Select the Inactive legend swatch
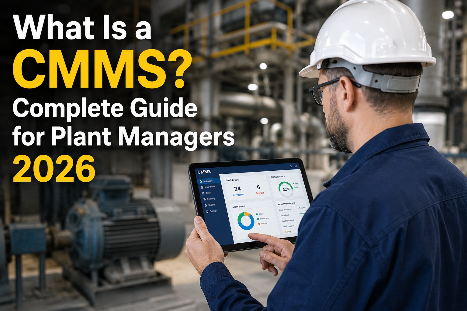 (259, 224)
